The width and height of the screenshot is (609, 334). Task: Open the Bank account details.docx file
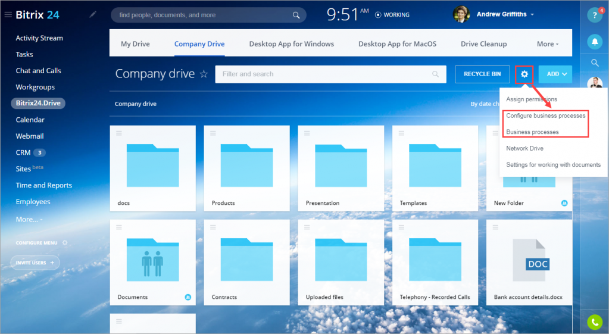[529, 263]
